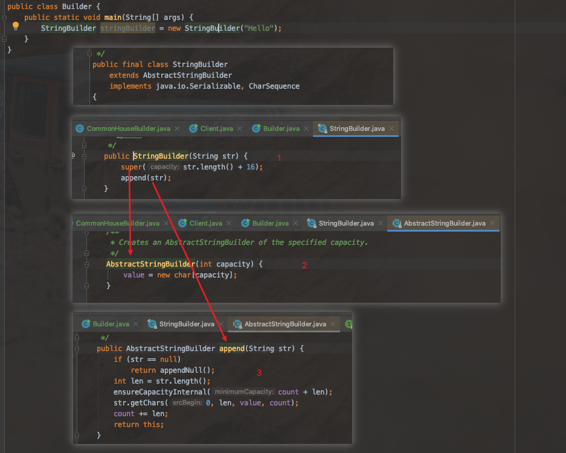This screenshot has width=566, height=453.
Task: Open CommonHouseBuilder.java tab above the StringBuilder constructor
Action: tap(123, 128)
